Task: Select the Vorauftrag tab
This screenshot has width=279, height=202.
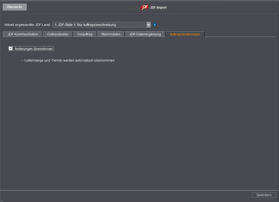Action: pos(84,34)
